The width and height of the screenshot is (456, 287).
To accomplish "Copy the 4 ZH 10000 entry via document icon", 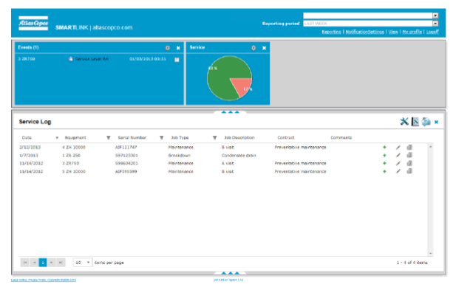I will pyautogui.click(x=409, y=148).
